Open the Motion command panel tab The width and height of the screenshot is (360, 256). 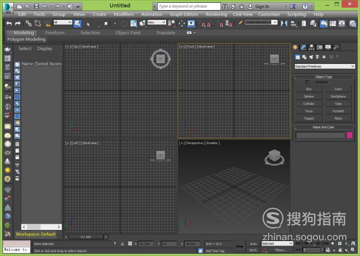pyautogui.click(x=320, y=47)
